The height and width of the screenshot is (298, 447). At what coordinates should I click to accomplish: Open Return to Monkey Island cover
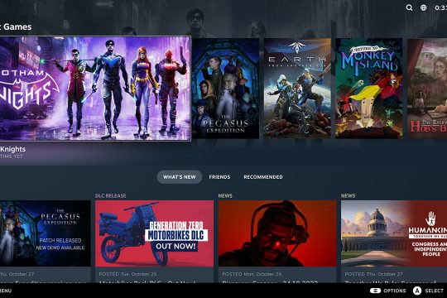369,89
